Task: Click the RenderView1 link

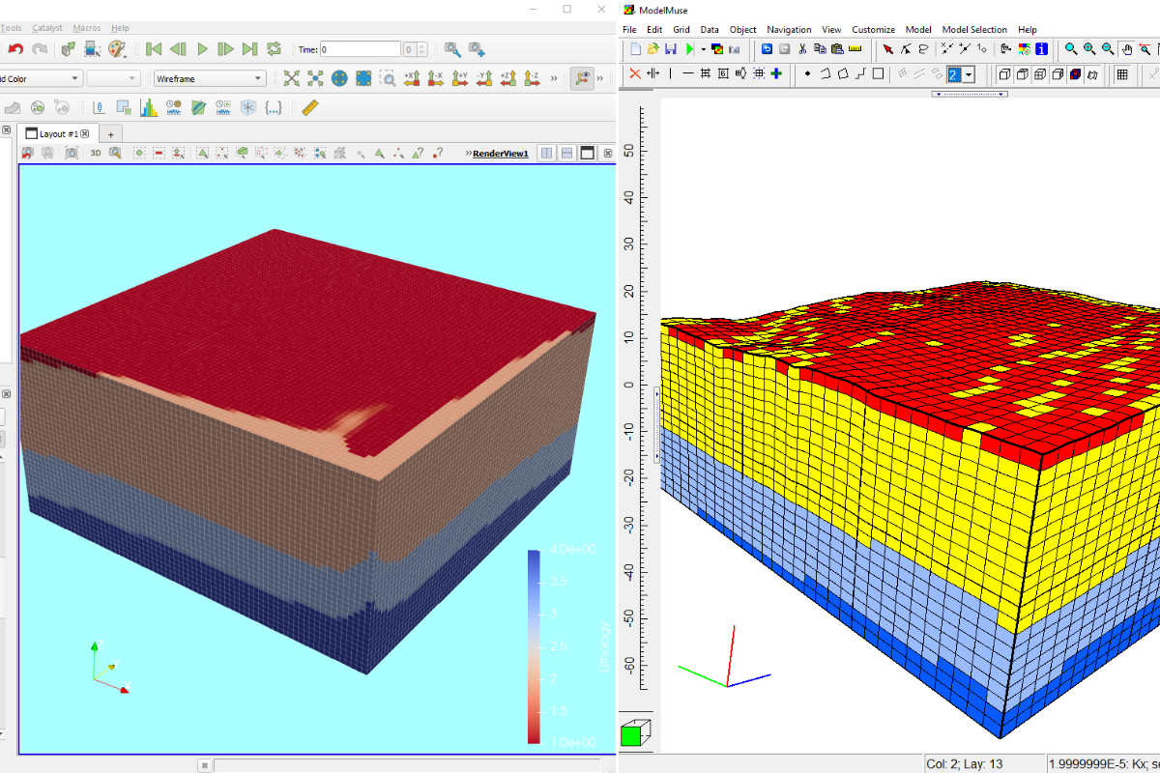Action: point(500,154)
